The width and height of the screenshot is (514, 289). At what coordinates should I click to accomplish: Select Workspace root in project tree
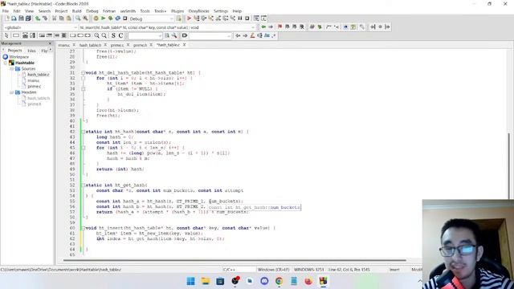coord(18,57)
